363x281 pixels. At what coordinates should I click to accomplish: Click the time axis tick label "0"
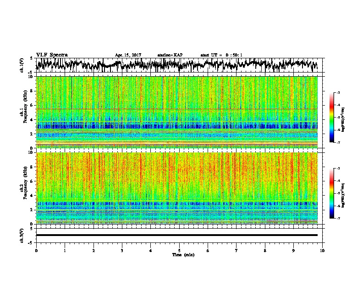(x=36, y=251)
